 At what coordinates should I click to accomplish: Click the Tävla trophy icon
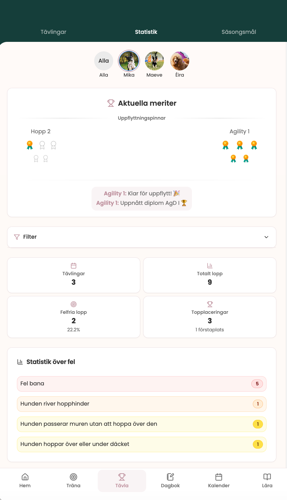pos(122,477)
